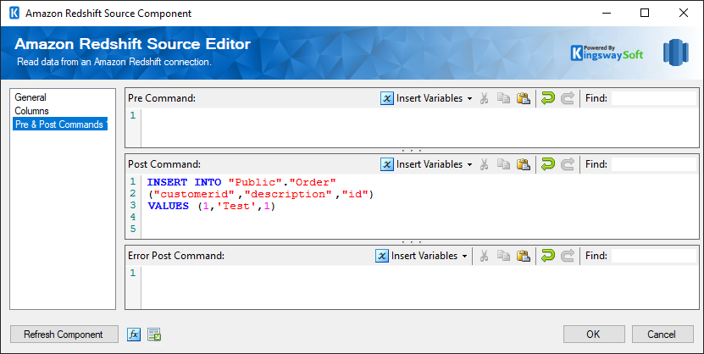
Task: Paste in the Error Post Command toolbar
Action: click(523, 256)
